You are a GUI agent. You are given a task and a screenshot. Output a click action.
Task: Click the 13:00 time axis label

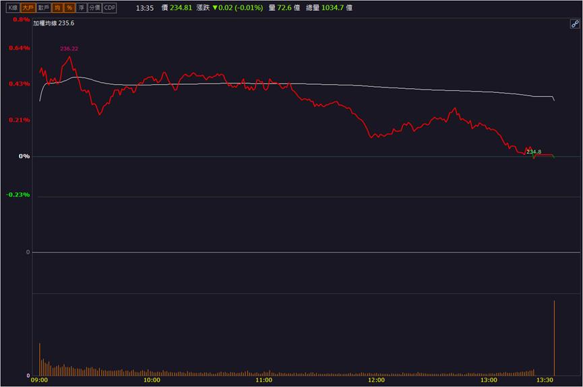[x=489, y=380]
